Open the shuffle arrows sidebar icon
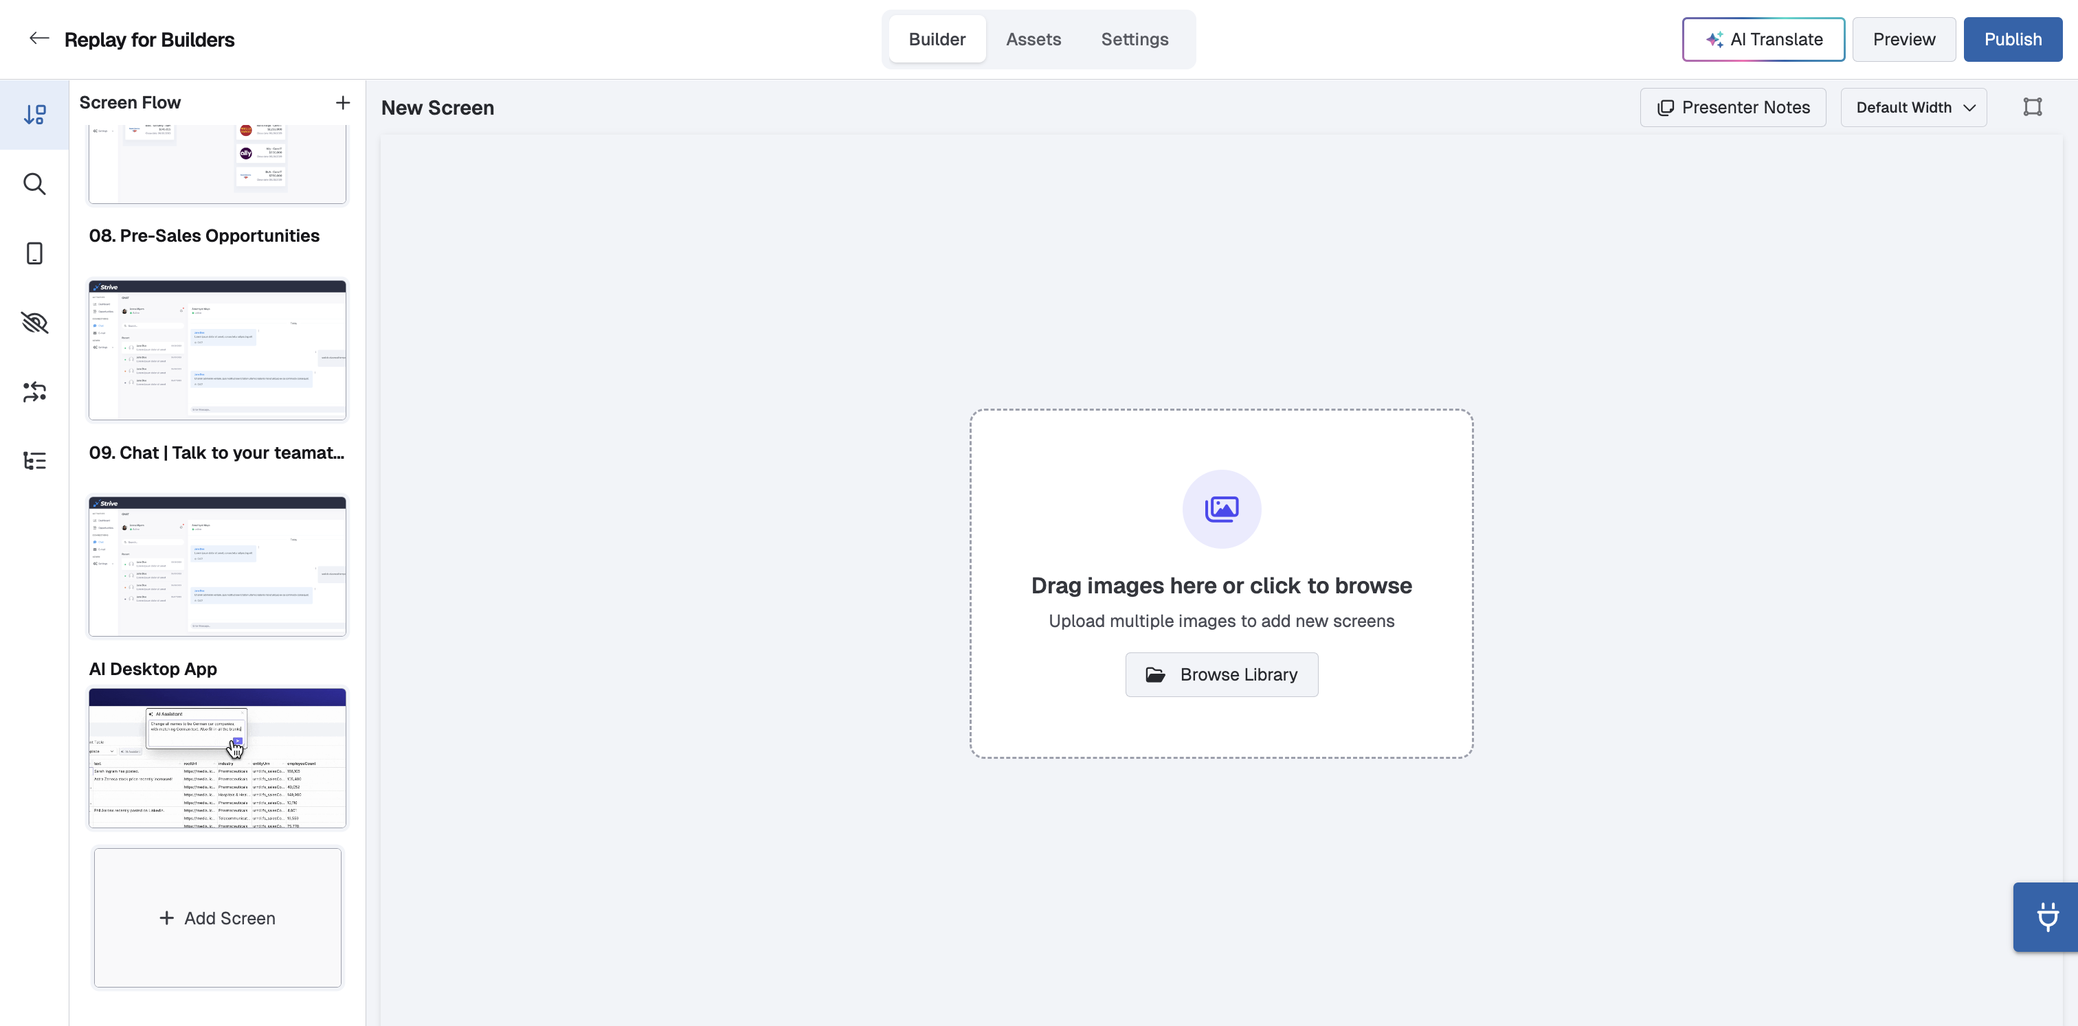Viewport: 2078px width, 1026px height. (34, 391)
